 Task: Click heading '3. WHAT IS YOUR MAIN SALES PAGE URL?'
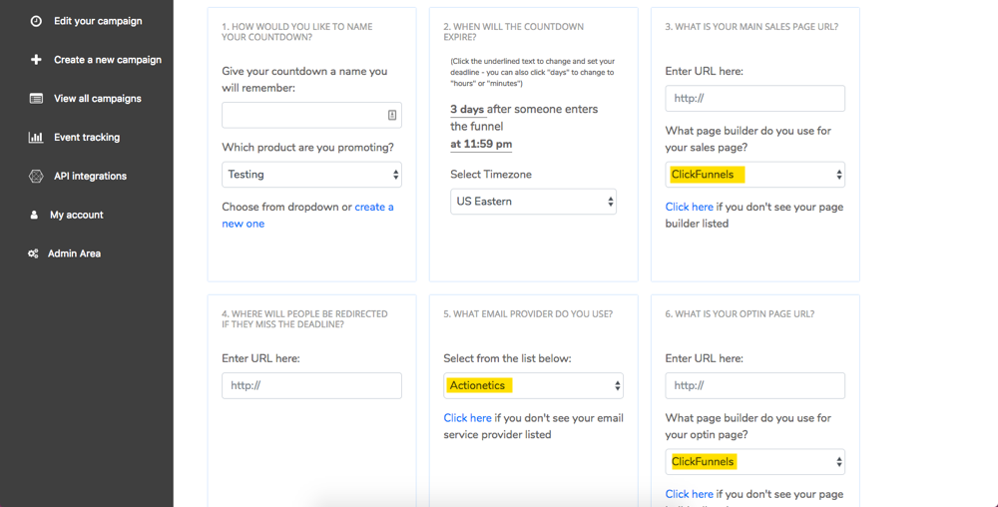pyautogui.click(x=751, y=27)
